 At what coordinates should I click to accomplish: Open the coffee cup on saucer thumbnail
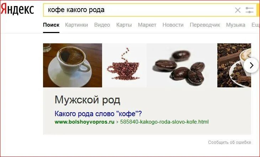[x=73, y=65]
